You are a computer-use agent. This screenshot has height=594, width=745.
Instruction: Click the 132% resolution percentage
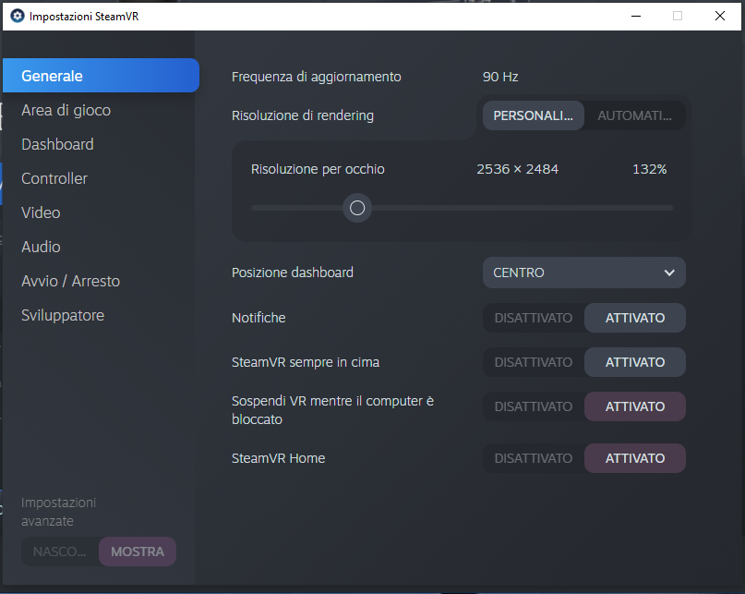tap(650, 169)
